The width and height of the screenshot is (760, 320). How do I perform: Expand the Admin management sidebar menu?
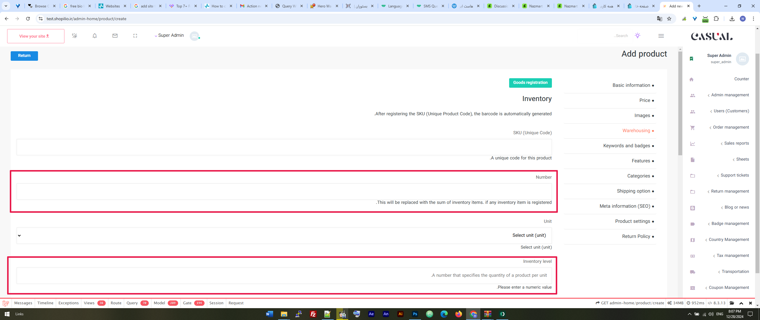click(729, 95)
